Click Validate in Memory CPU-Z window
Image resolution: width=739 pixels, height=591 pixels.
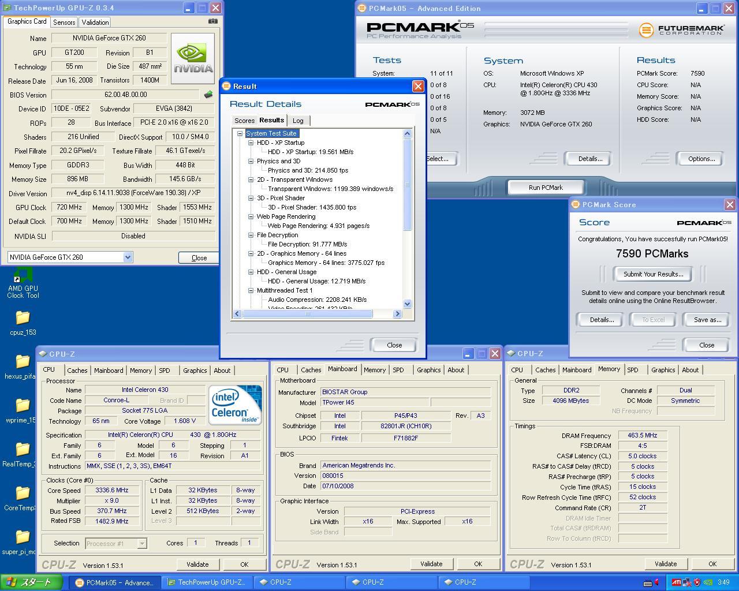666,564
